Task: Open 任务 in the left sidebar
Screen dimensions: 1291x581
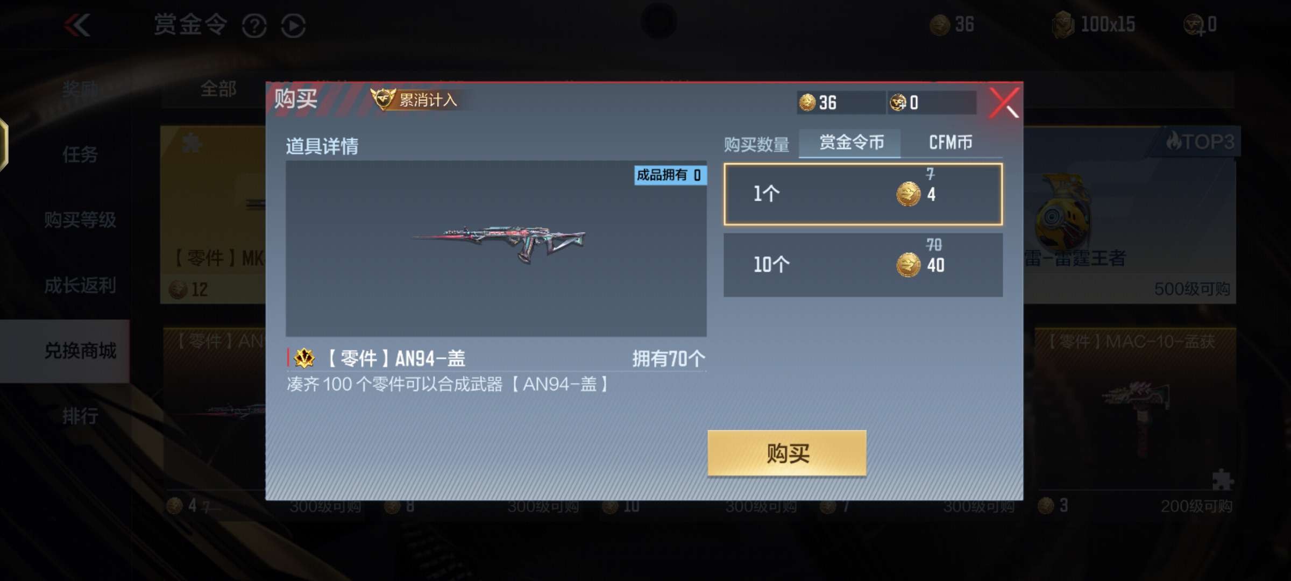Action: (x=80, y=155)
